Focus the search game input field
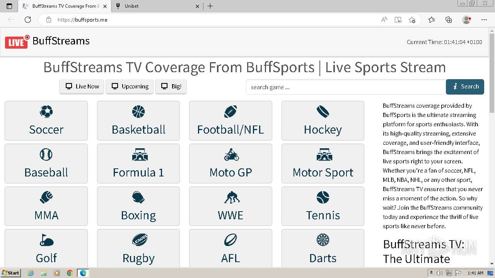495x278 pixels. pos(346,87)
